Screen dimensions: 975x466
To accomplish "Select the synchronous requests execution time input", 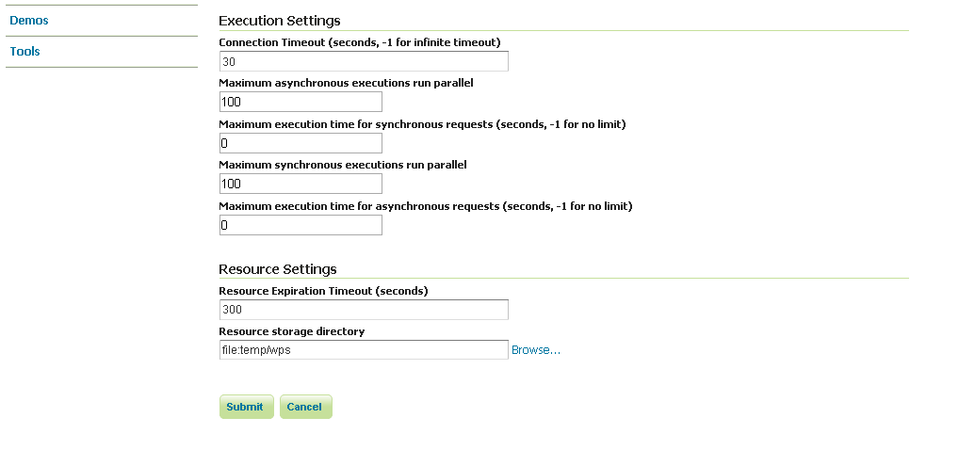I will [300, 143].
